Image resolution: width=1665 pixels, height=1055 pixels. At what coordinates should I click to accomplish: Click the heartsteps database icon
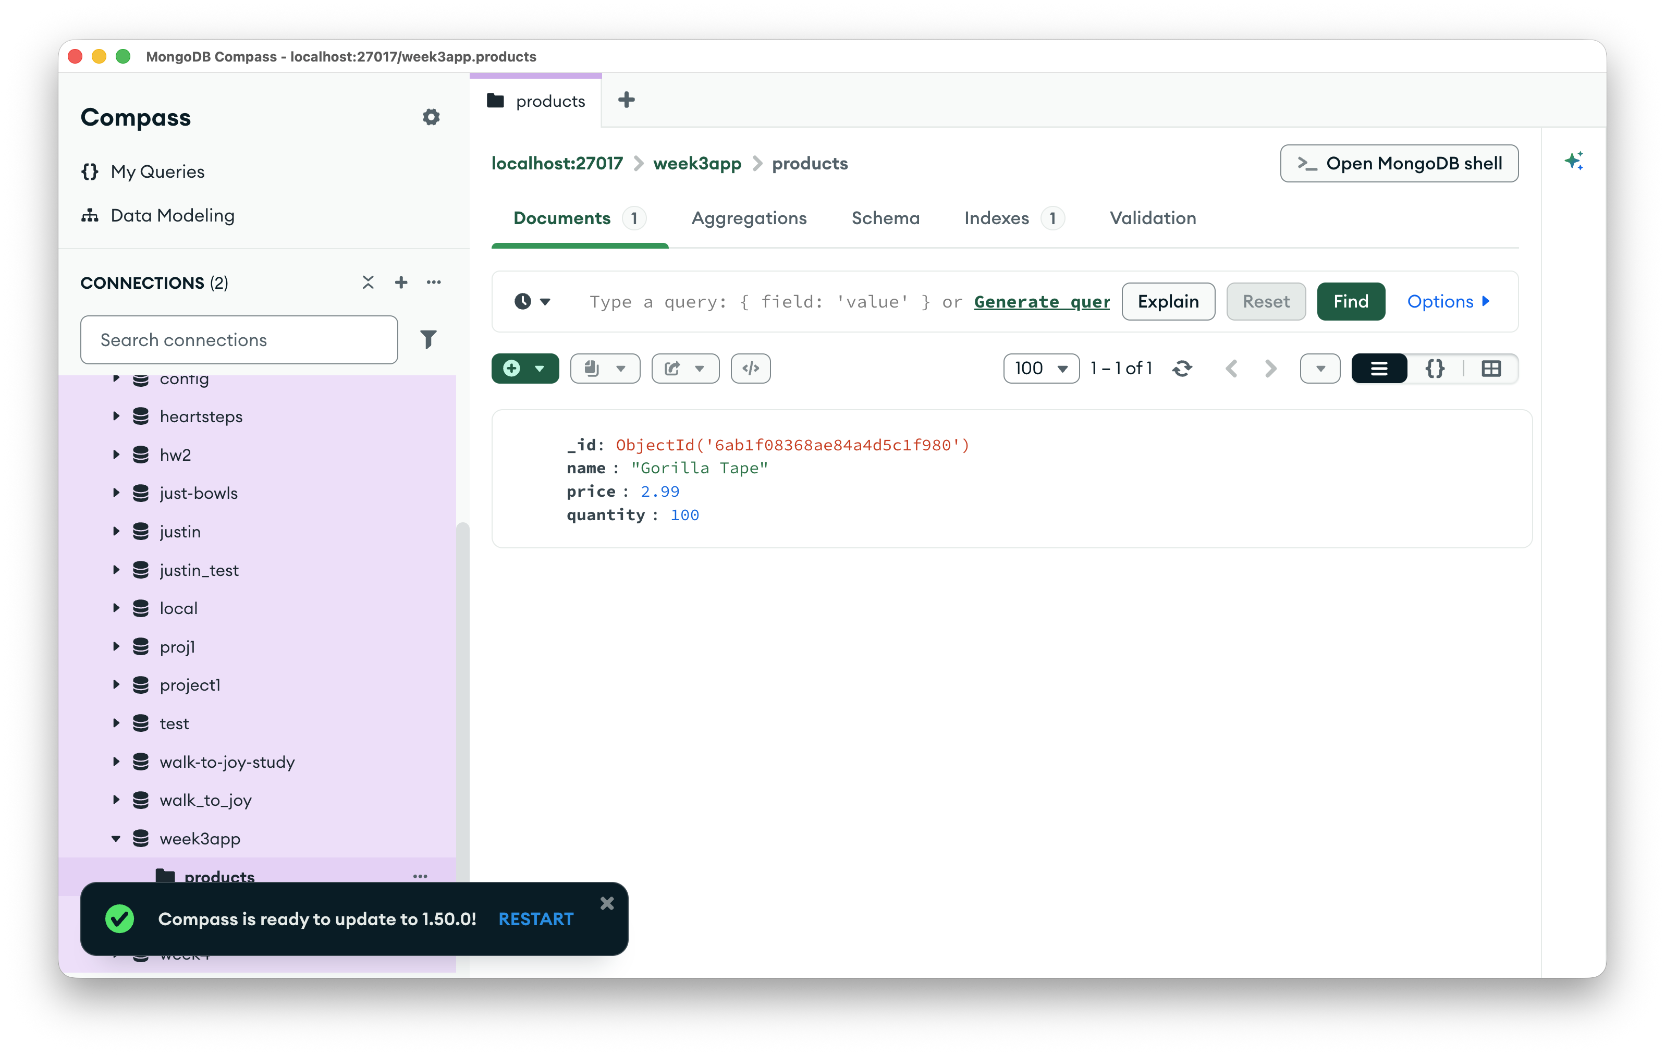click(141, 416)
